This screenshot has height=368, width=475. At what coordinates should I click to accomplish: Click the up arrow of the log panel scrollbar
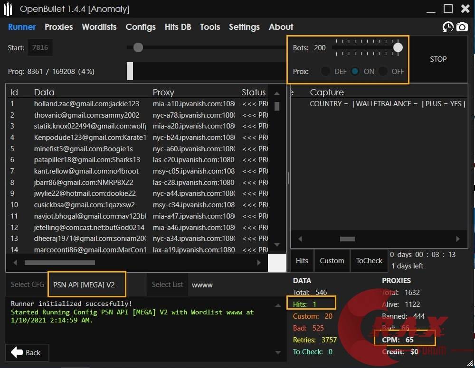coord(278,305)
